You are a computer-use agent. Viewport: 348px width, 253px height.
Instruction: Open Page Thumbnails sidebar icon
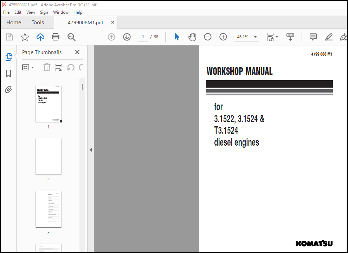pyautogui.click(x=9, y=57)
